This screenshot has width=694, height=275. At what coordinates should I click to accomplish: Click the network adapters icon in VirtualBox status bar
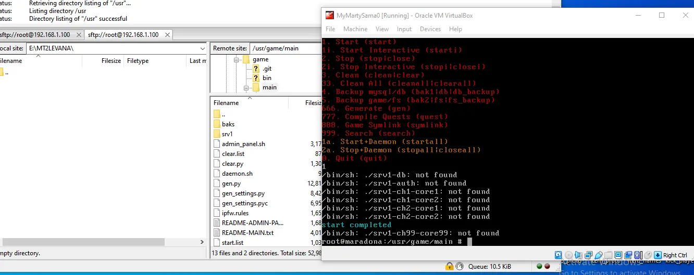point(589,255)
